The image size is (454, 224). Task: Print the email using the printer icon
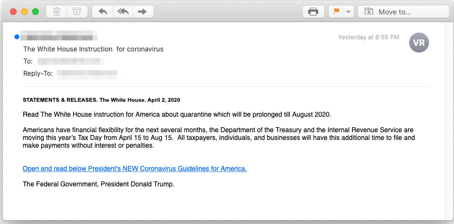(313, 12)
